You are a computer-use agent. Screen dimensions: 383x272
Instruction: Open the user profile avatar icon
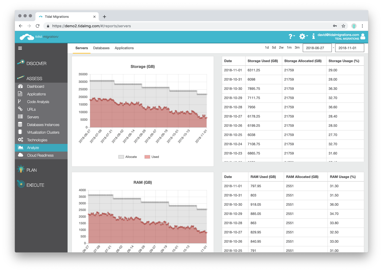[363, 36]
